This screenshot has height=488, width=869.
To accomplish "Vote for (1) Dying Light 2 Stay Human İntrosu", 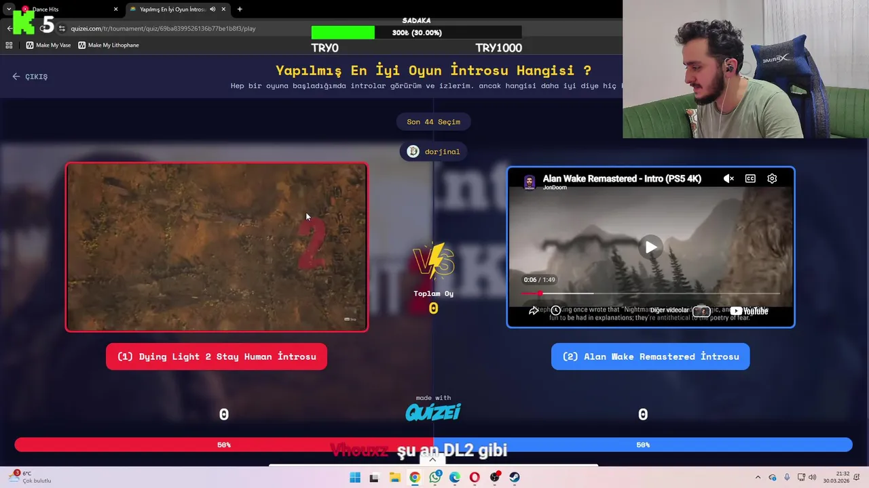I will [x=217, y=357].
